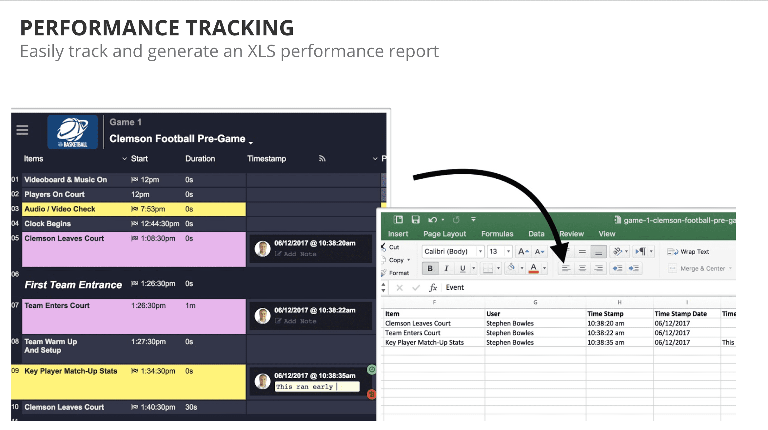Toggle center text alignment

pos(582,268)
